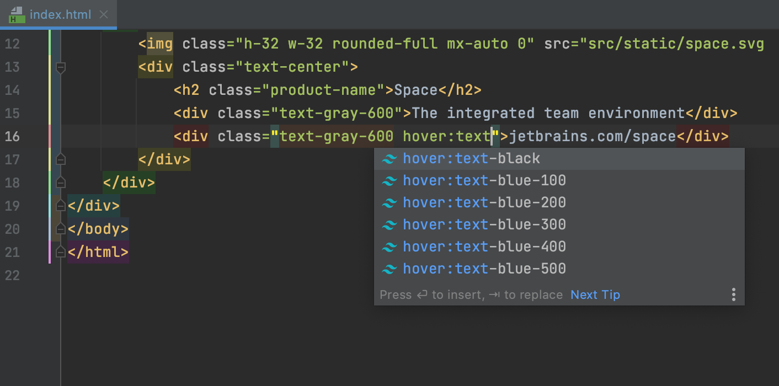Screen dimensions: 779x386
Task: Collapse the div block using the fold arrow on line 13
Action: (61, 68)
